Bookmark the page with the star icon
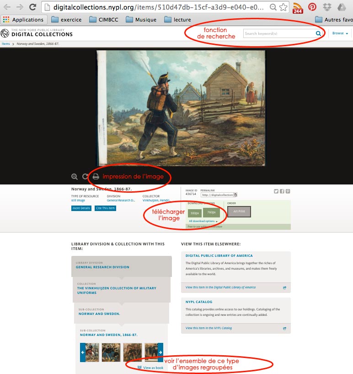The image size is (353, 374). pos(283,7)
